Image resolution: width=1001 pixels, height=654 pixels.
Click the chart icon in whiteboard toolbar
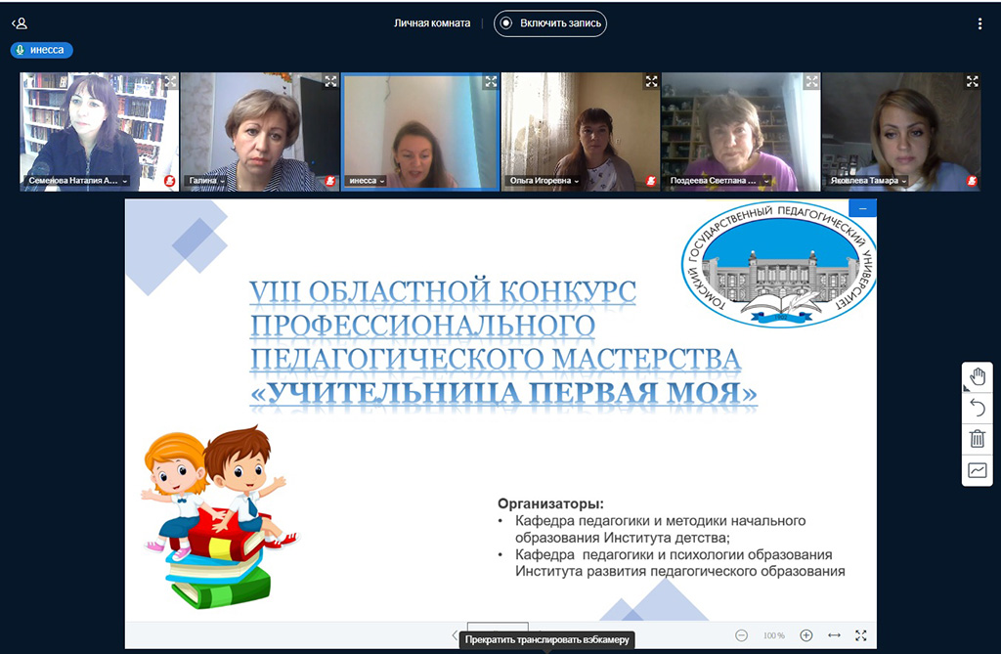tap(977, 470)
